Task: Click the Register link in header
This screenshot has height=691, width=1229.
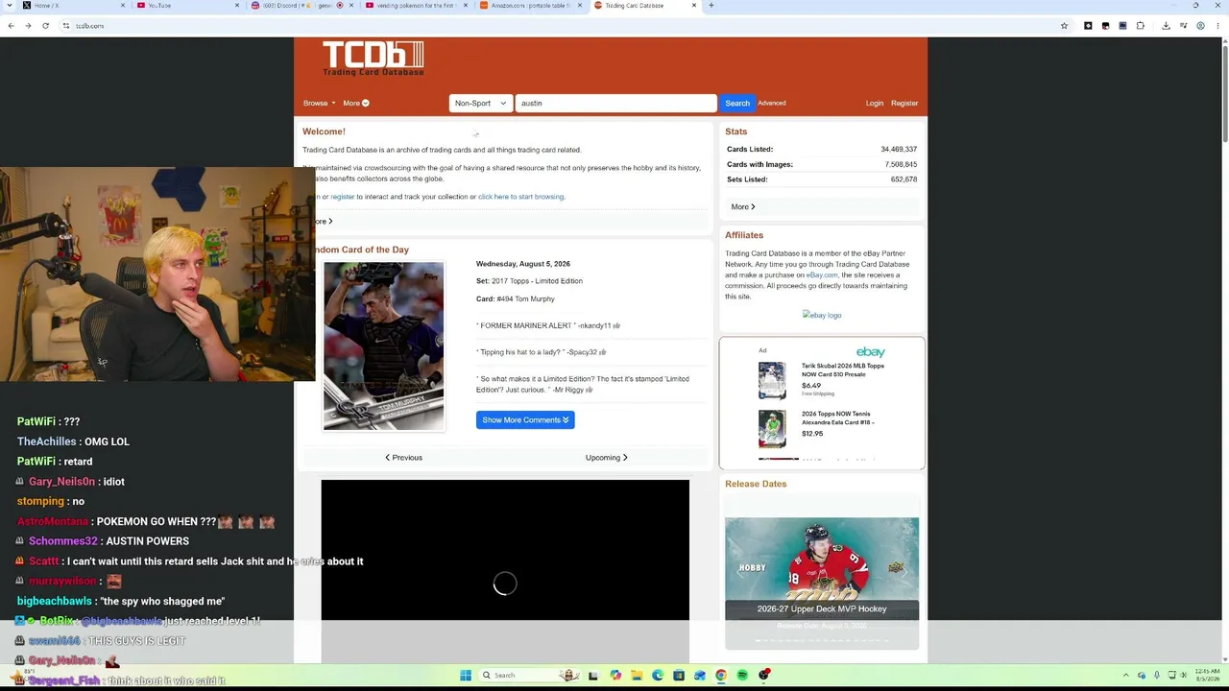Action: (x=904, y=103)
